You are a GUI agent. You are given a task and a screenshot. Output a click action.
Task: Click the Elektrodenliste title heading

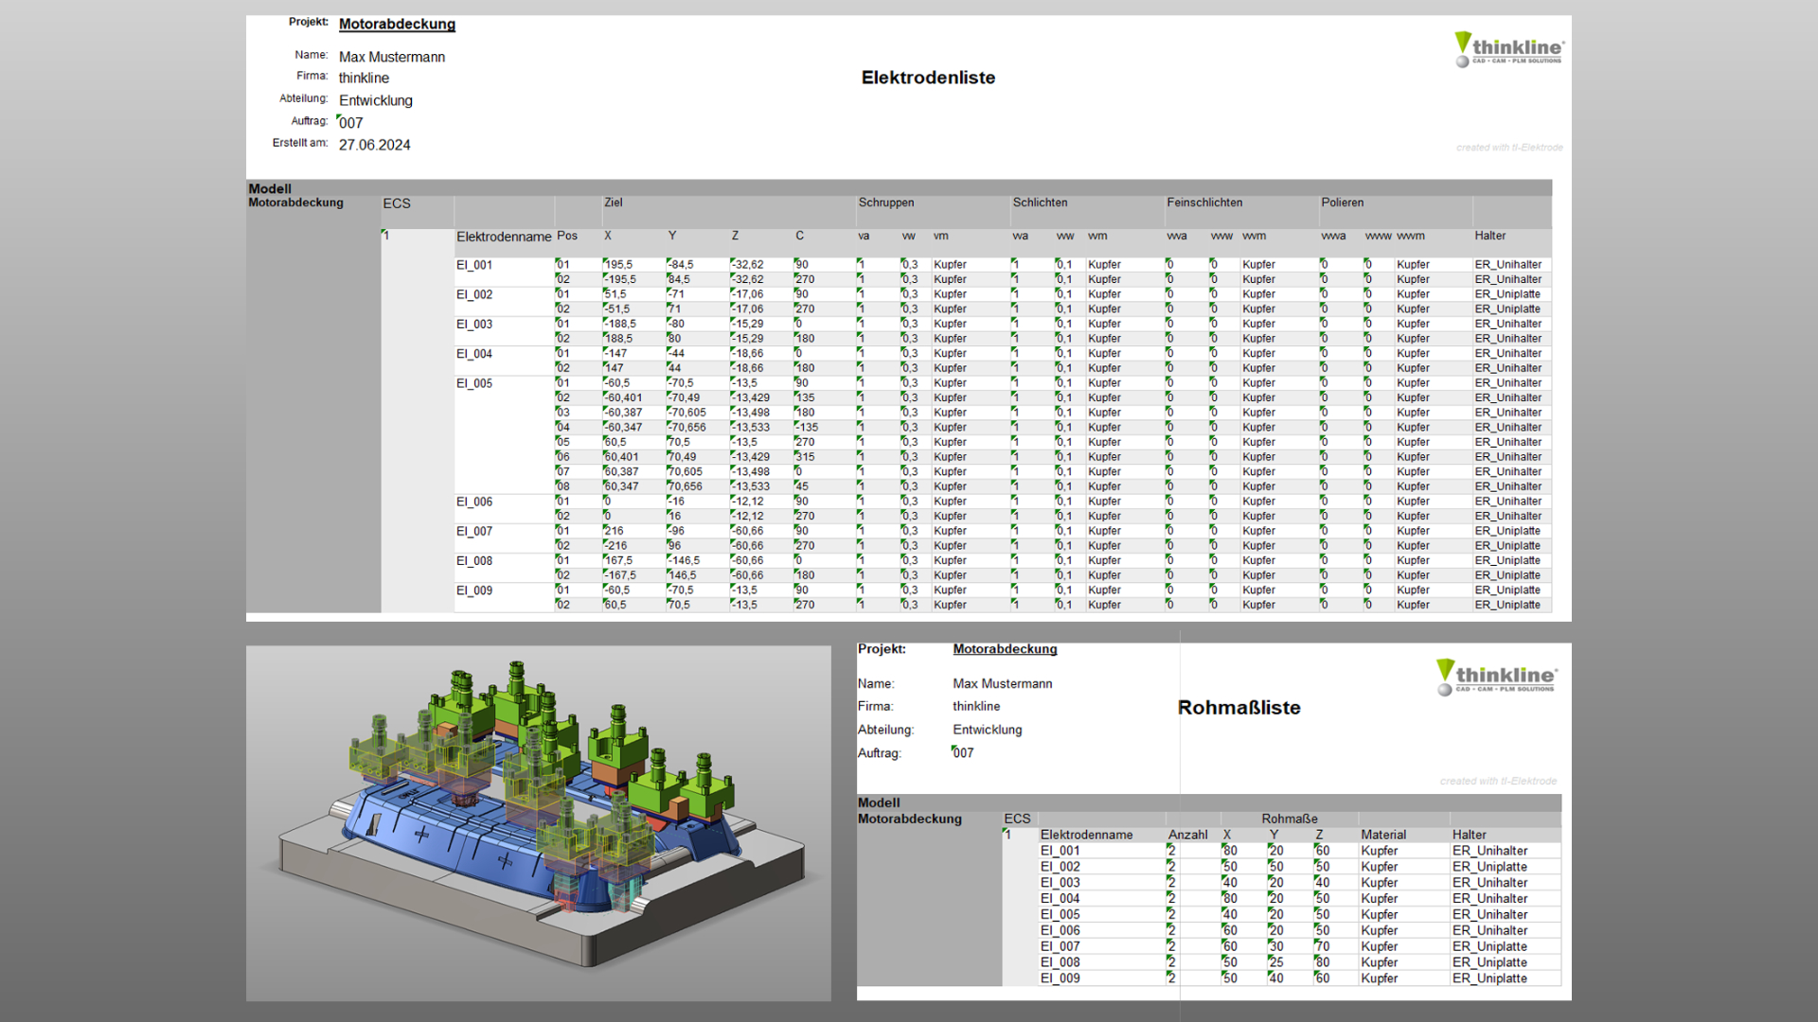[928, 78]
